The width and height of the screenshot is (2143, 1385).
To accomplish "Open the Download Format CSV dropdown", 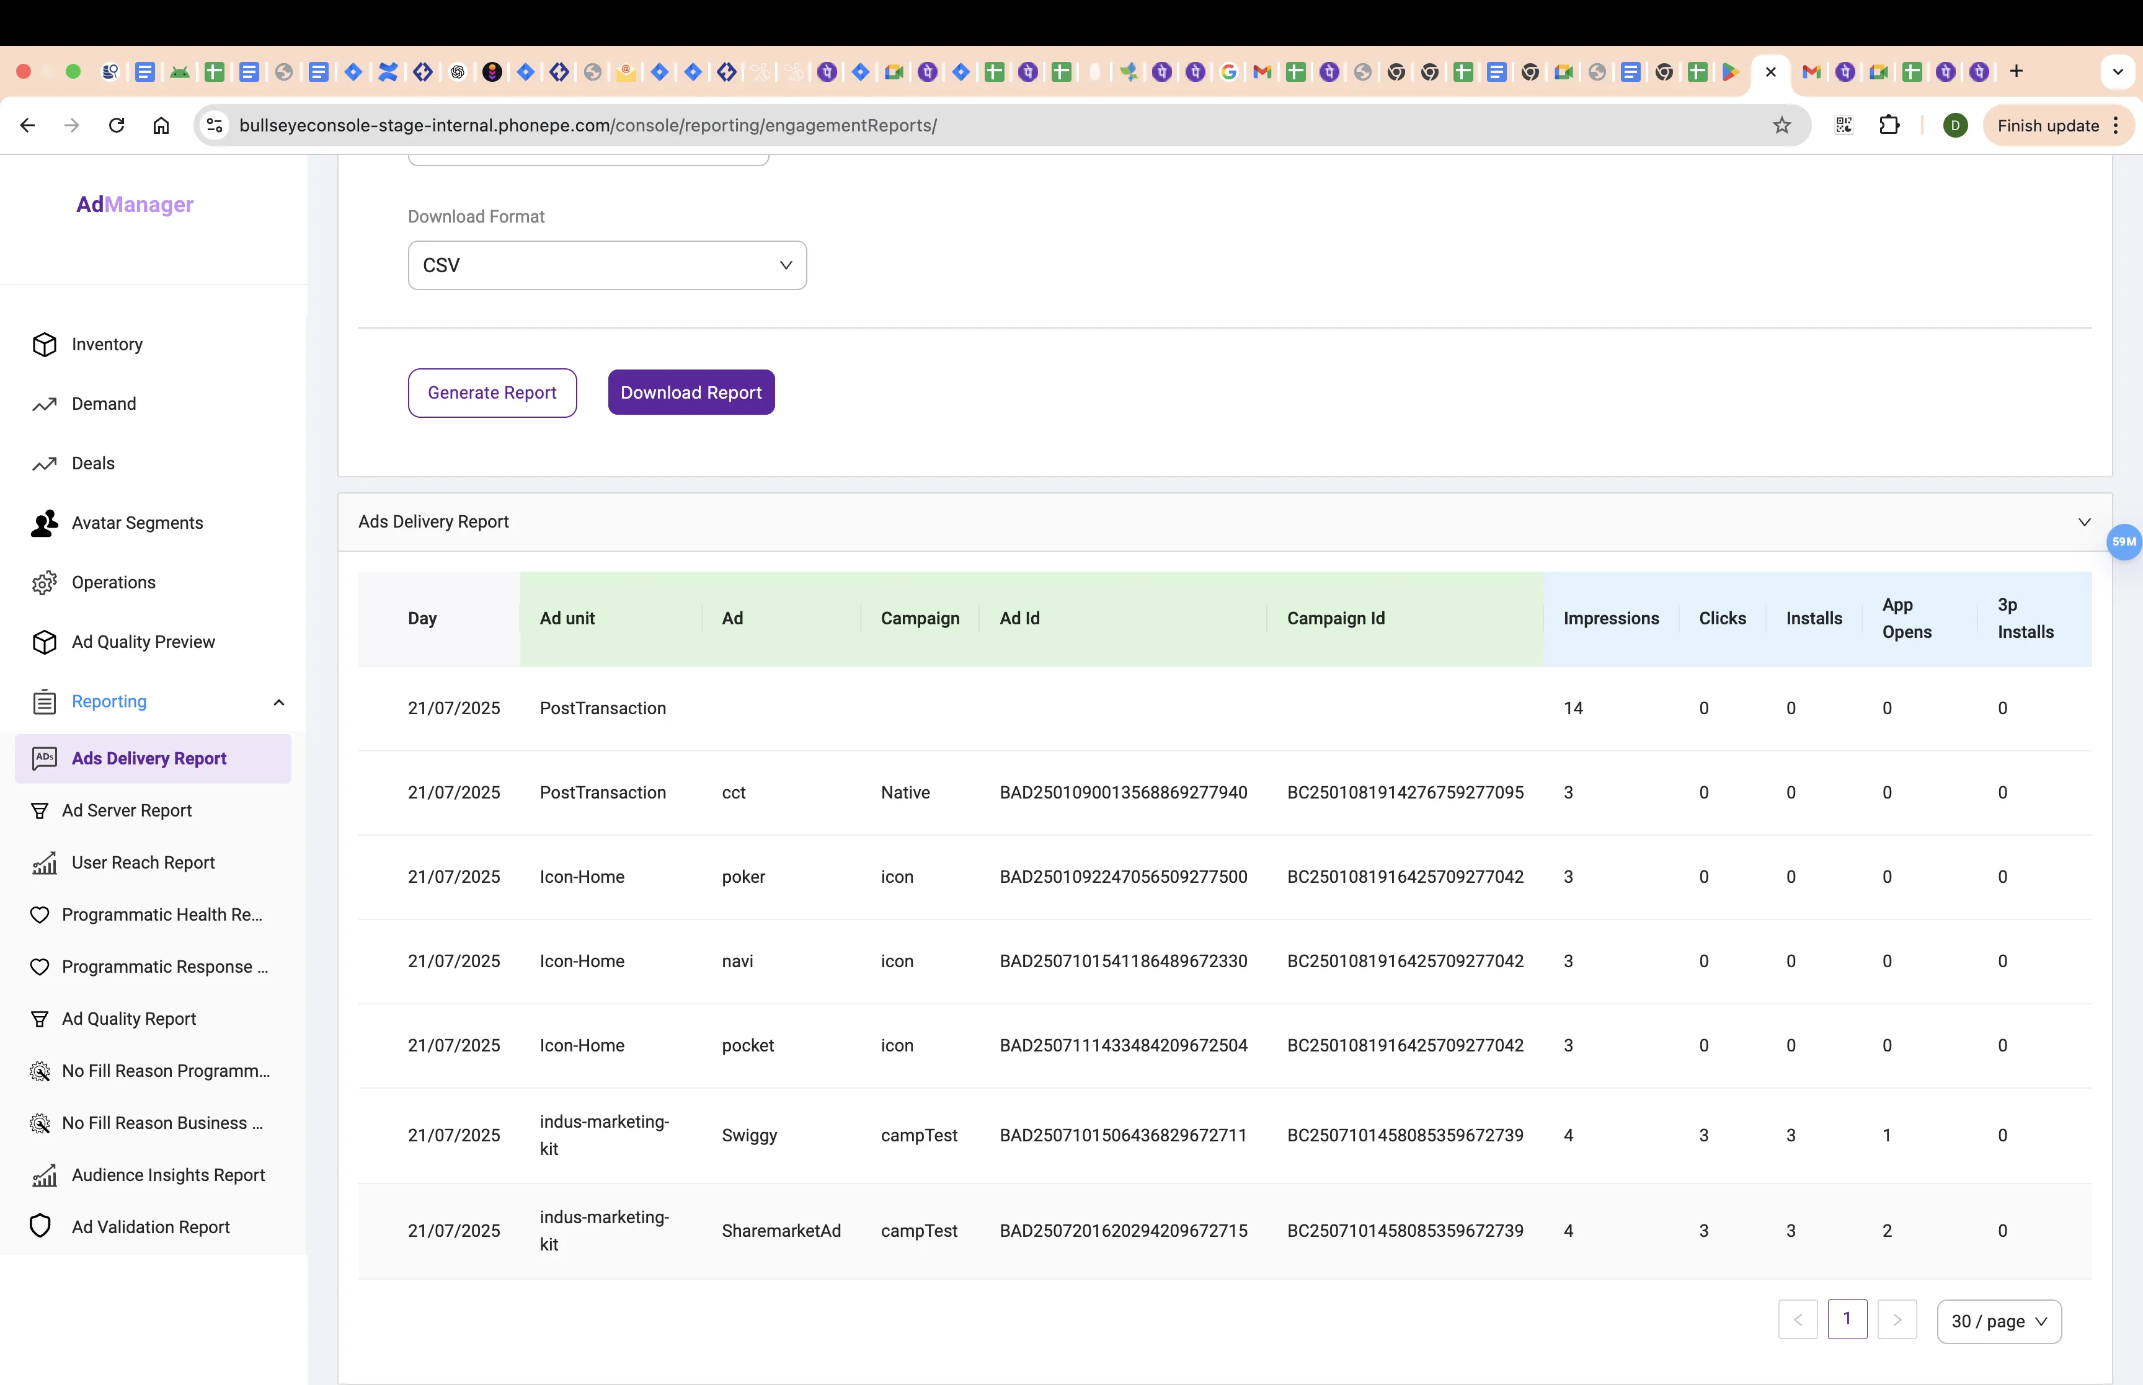I will click(x=607, y=265).
